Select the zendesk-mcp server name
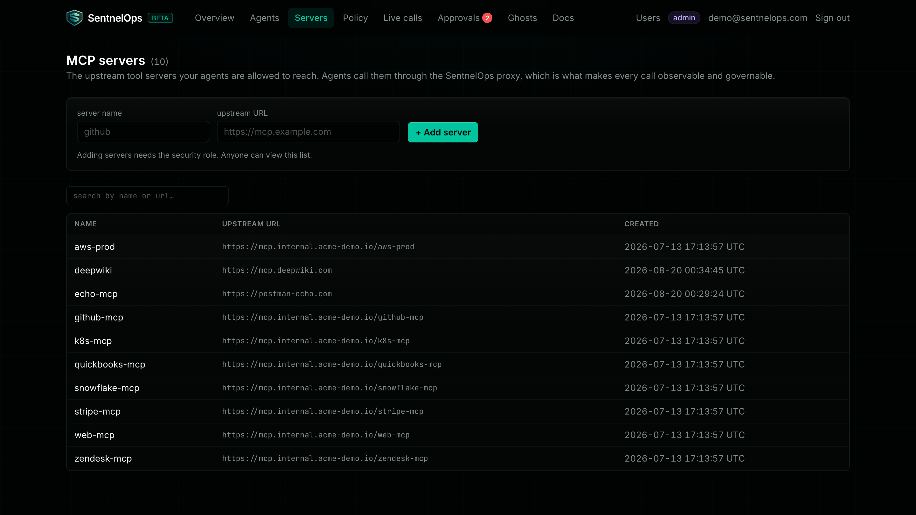The image size is (916, 515). point(103,458)
